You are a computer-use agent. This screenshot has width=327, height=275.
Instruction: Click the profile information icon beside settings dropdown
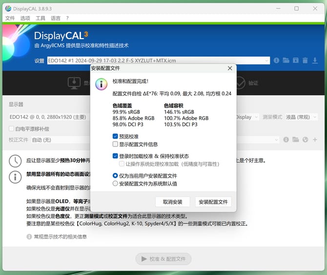pyautogui.click(x=276, y=61)
